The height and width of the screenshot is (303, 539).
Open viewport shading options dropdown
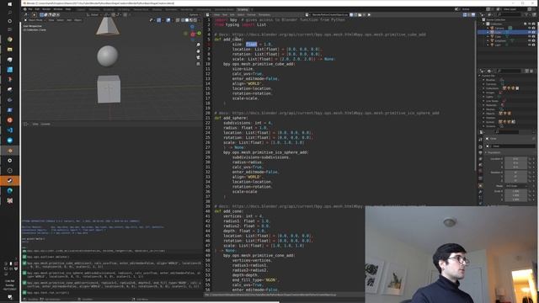click(x=200, y=20)
